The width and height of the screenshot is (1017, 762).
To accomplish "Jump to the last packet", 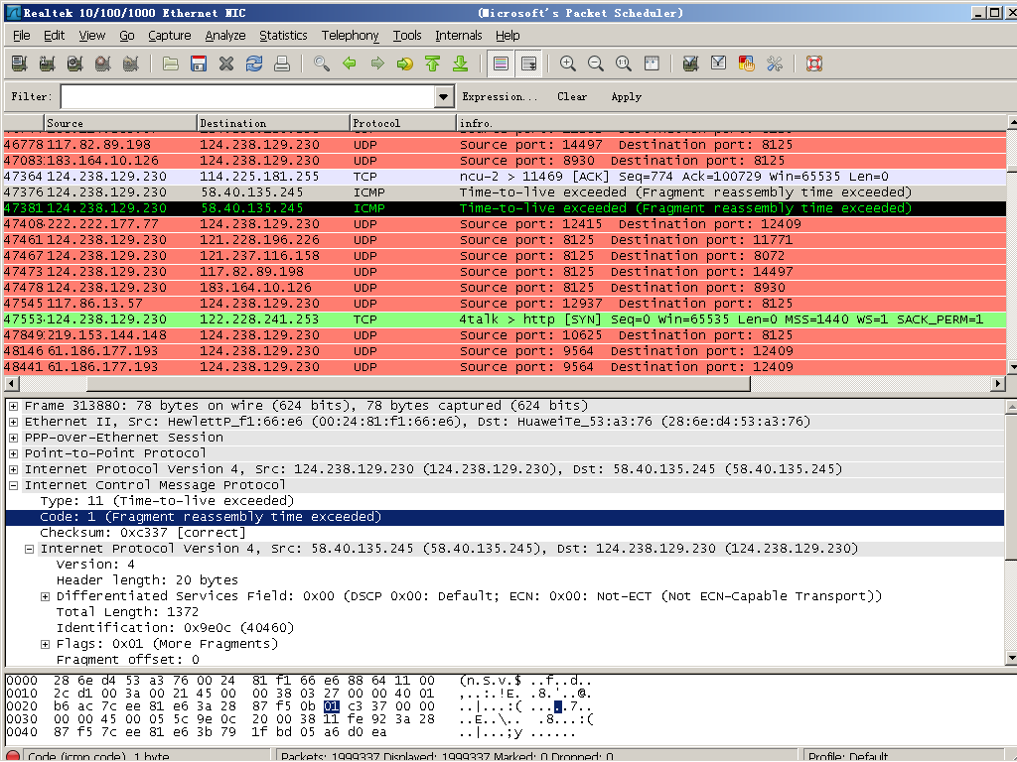I will [x=461, y=63].
